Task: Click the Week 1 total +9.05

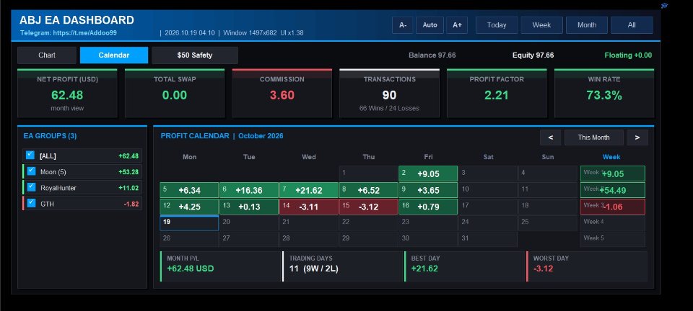Action: [x=613, y=173]
